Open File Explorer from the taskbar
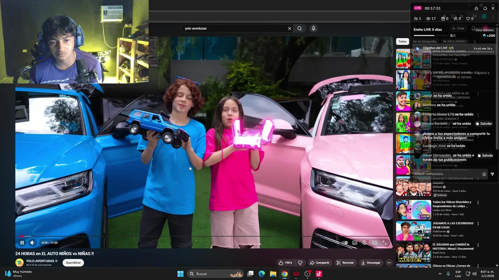499x280 pixels. [x=273, y=274]
